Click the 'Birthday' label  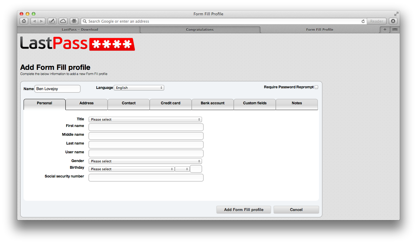tap(77, 168)
